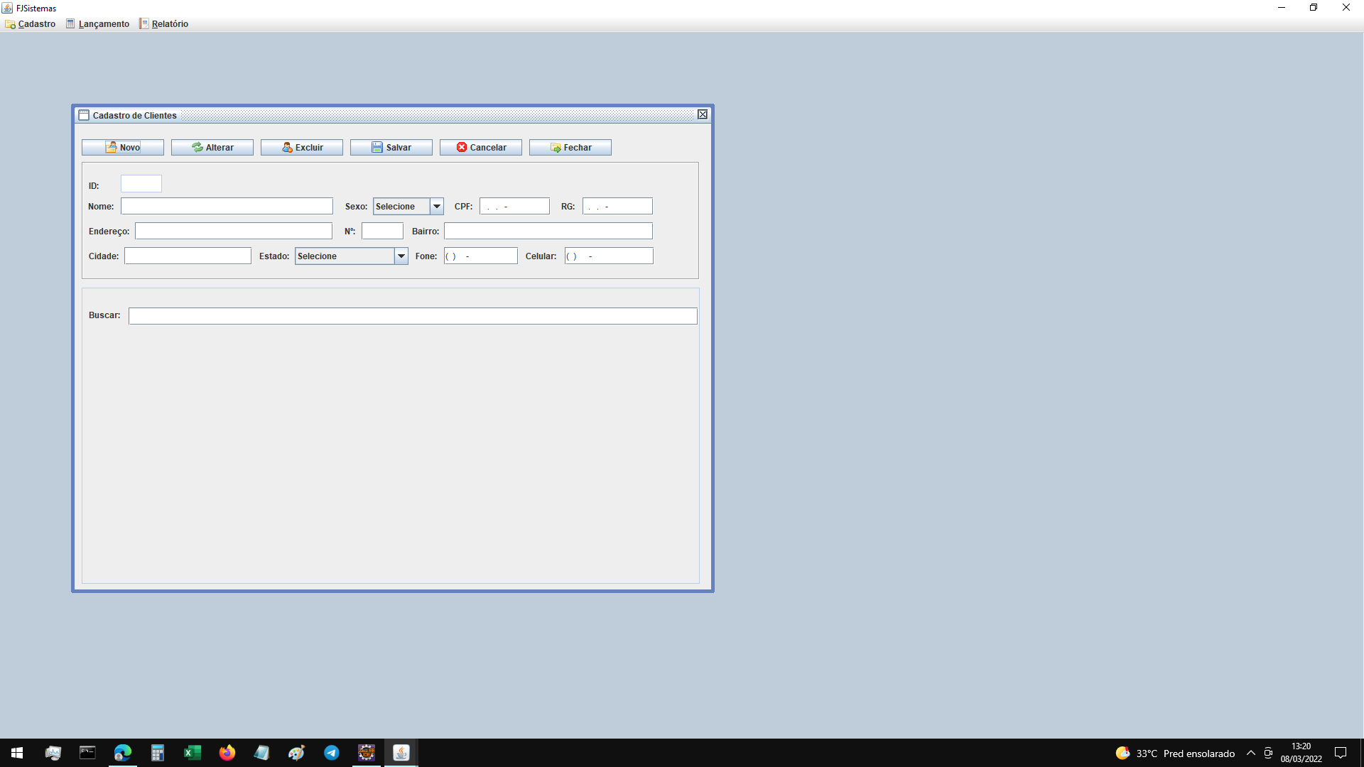Open the notifications center icon
Screen dimensions: 1364x767
coord(1341,753)
